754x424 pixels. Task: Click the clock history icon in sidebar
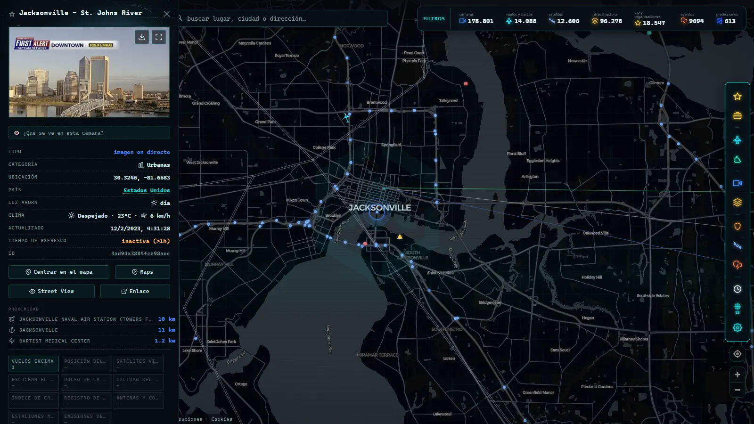738,289
